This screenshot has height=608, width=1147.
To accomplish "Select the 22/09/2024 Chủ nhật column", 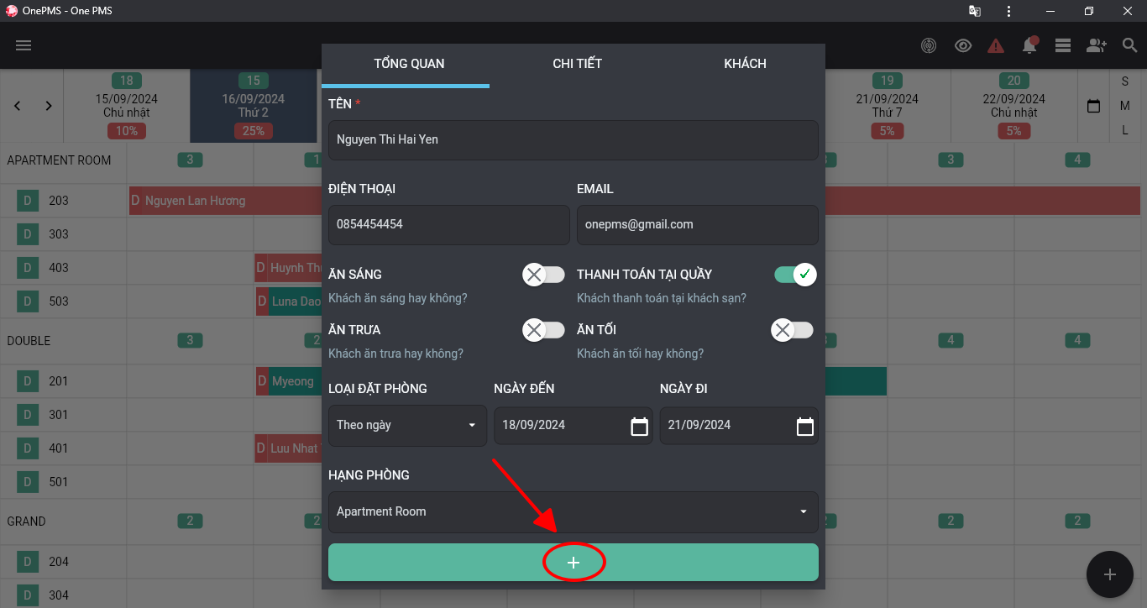I will 1014,106.
